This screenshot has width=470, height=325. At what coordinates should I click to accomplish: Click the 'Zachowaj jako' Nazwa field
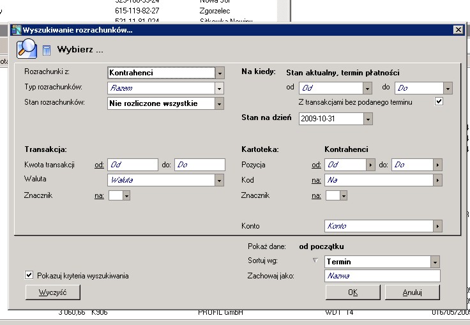point(382,276)
